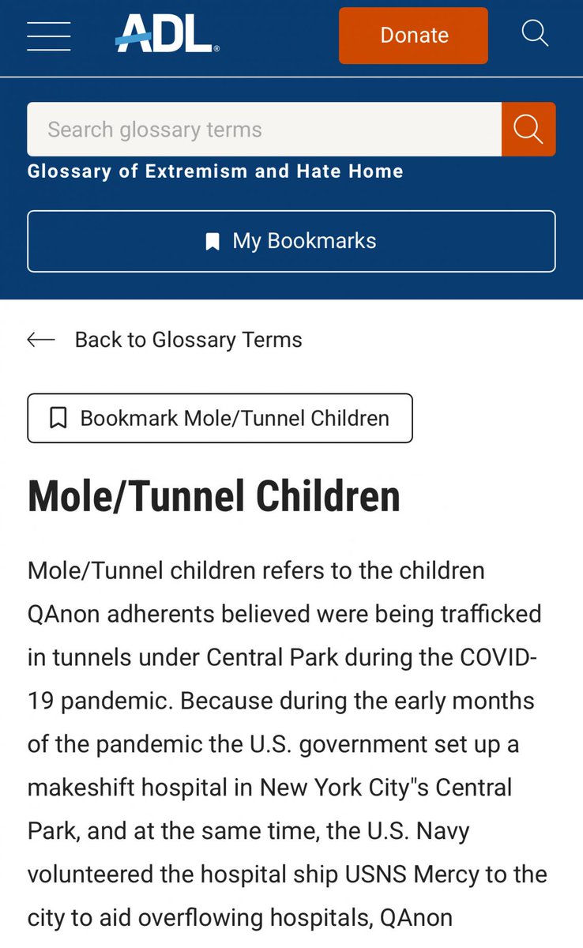Click the outline bookmark icon beside Bookmark Mole/Tunnel
Viewport: 583px width, 948px height.
point(58,418)
